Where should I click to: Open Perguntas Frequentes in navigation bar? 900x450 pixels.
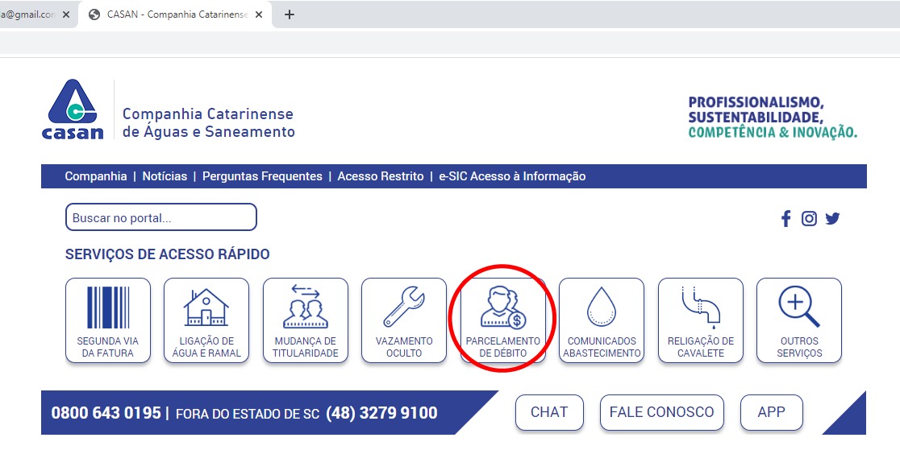(x=262, y=176)
